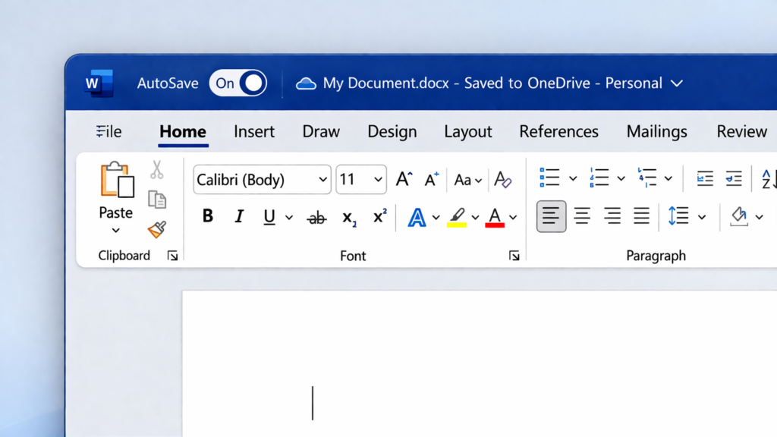Image resolution: width=777 pixels, height=437 pixels.
Task: Select Center paragraph alignment
Action: [x=582, y=216]
